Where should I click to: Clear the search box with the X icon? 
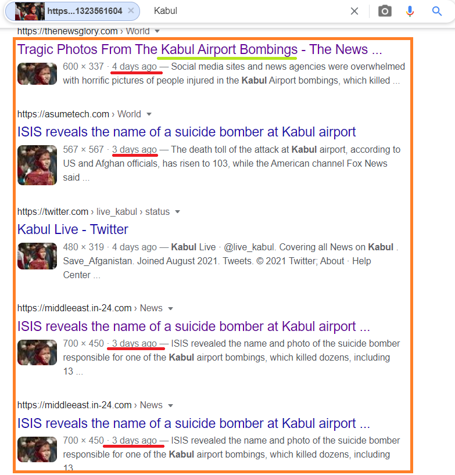click(x=354, y=11)
